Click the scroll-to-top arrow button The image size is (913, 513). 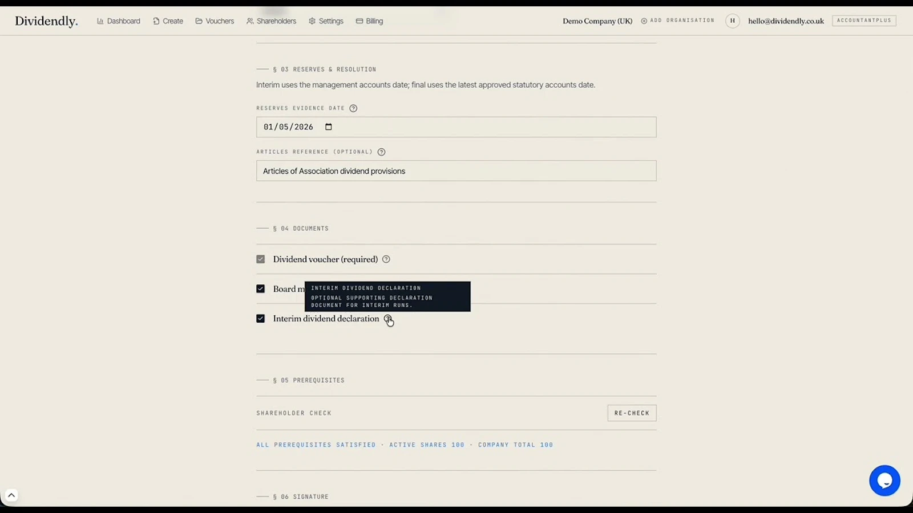coord(11,495)
